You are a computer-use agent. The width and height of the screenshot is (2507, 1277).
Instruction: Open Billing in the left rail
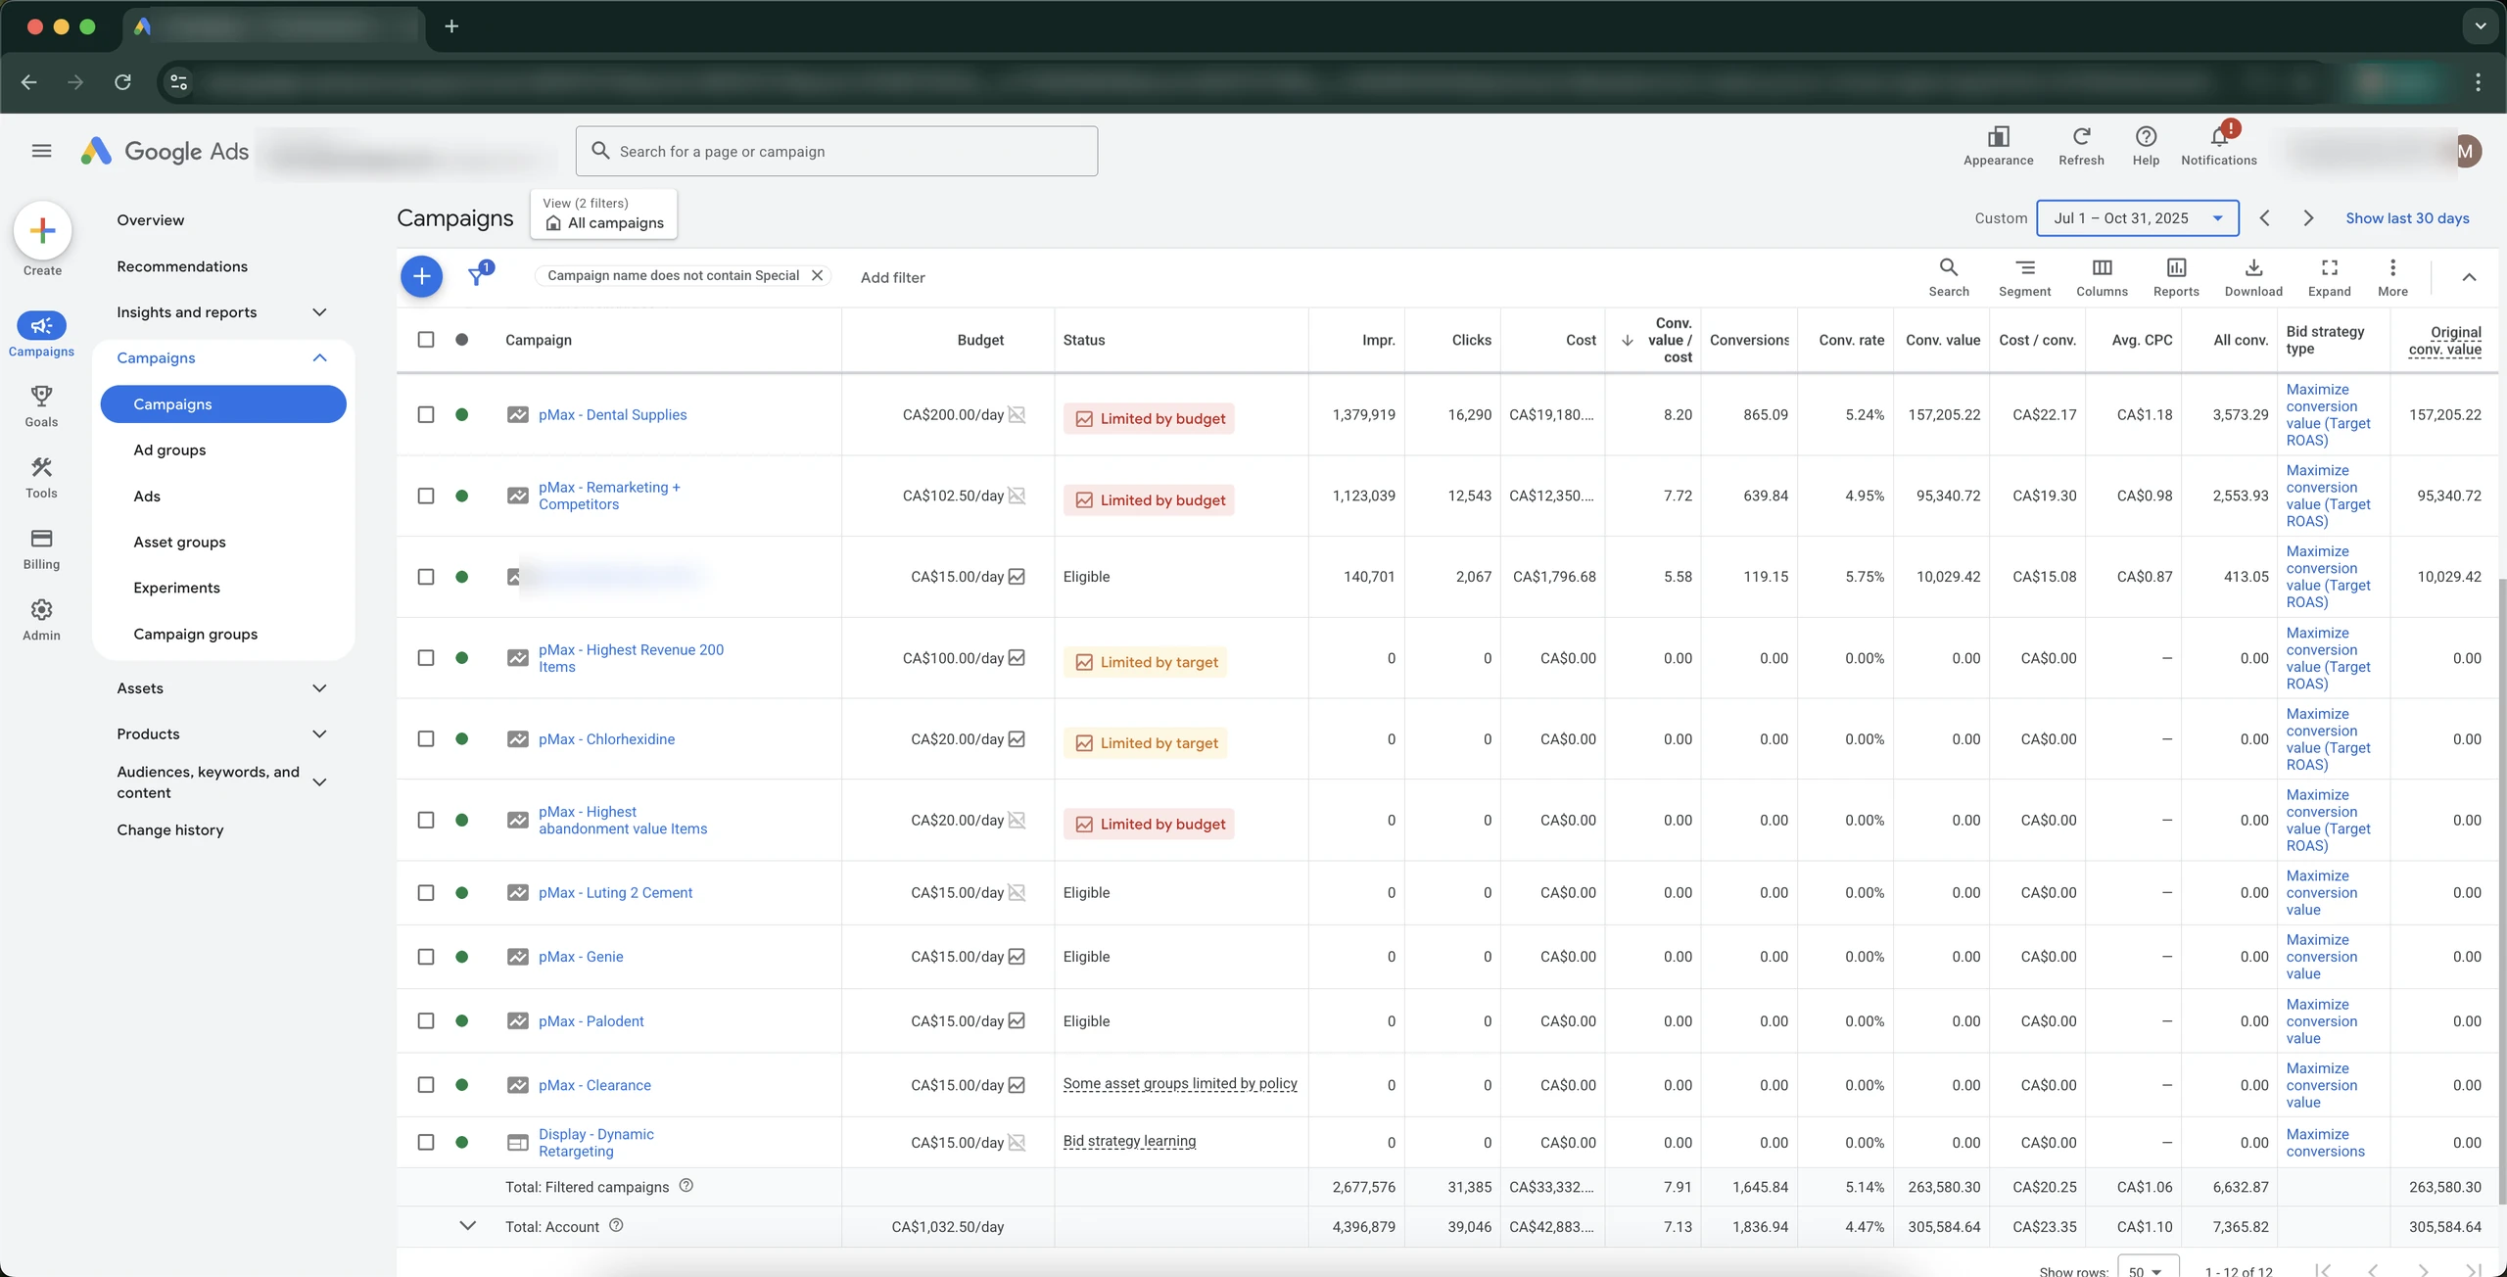[x=41, y=548]
